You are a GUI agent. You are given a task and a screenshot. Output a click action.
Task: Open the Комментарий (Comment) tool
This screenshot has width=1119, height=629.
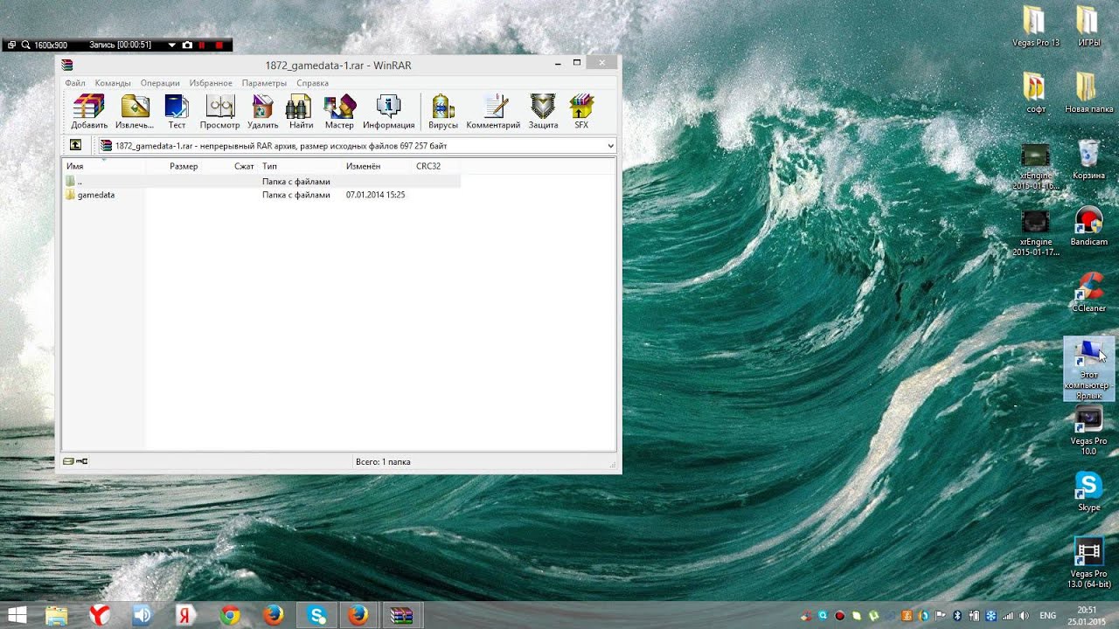(x=493, y=111)
